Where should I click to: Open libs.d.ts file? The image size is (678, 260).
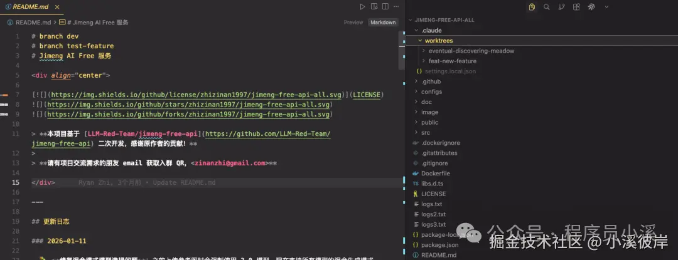(432, 184)
